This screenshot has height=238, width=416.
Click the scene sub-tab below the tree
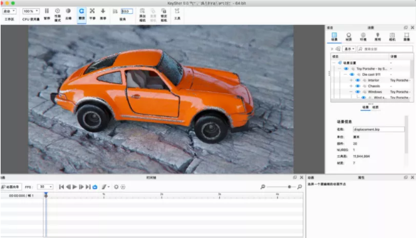click(365, 108)
